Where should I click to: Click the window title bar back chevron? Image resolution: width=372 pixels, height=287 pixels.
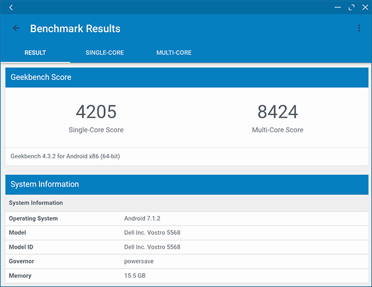click(x=11, y=7)
